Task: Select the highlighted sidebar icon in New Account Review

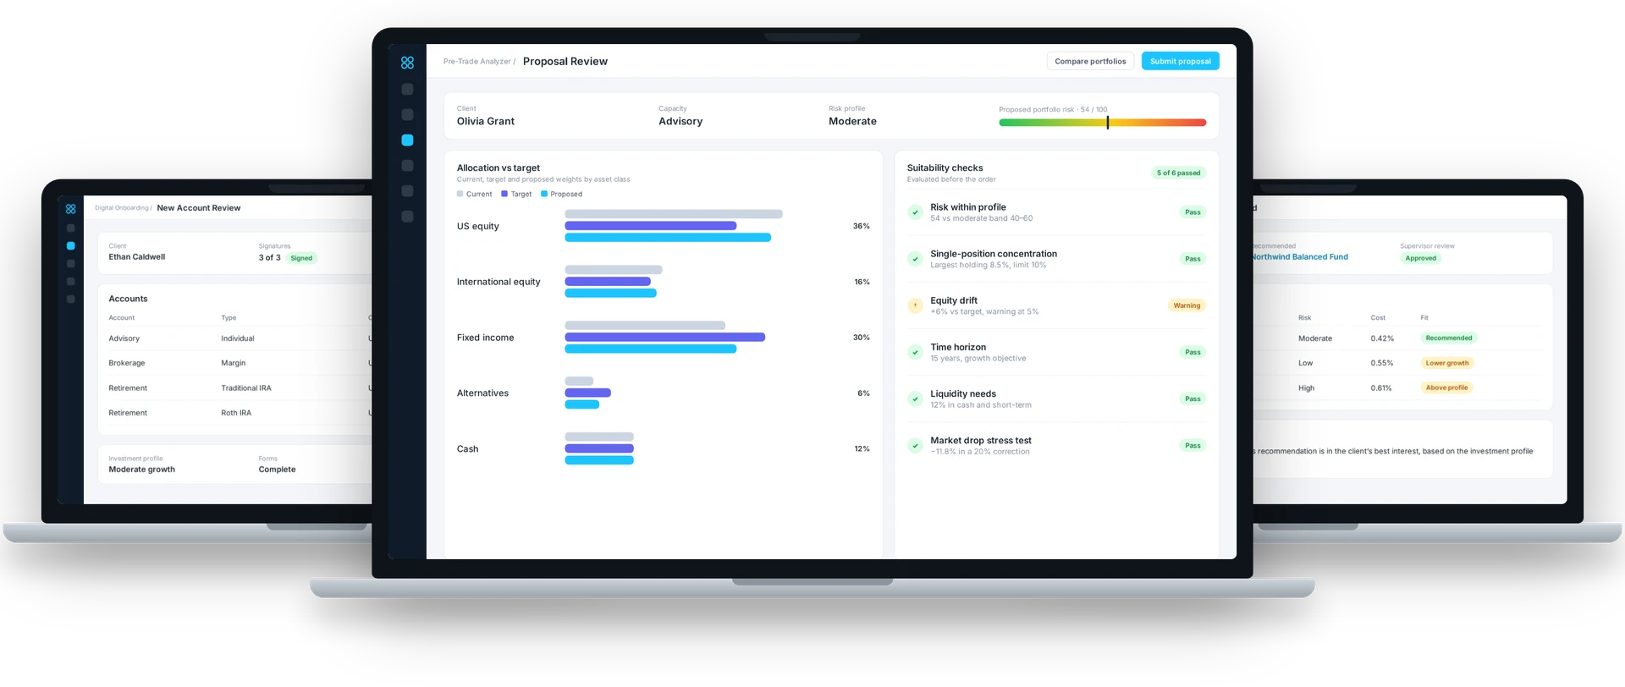Action: tap(71, 246)
